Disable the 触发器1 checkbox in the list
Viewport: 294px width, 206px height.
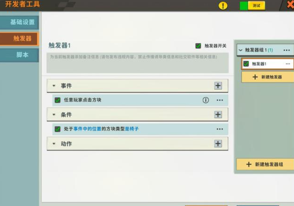(246, 64)
